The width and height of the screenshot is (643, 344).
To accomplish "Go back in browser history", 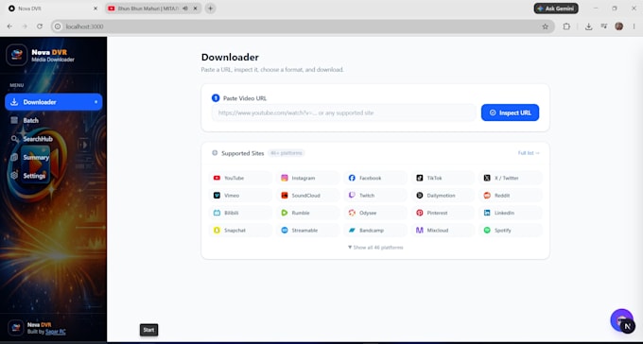I will coord(9,26).
